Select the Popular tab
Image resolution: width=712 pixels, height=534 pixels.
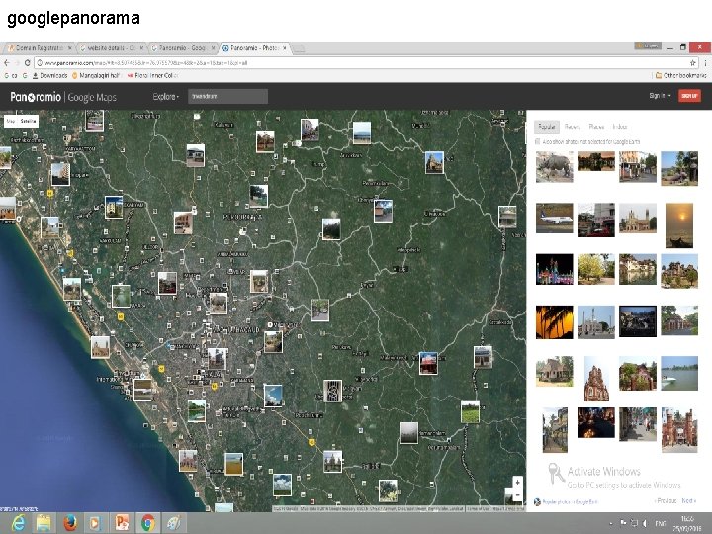tap(546, 127)
